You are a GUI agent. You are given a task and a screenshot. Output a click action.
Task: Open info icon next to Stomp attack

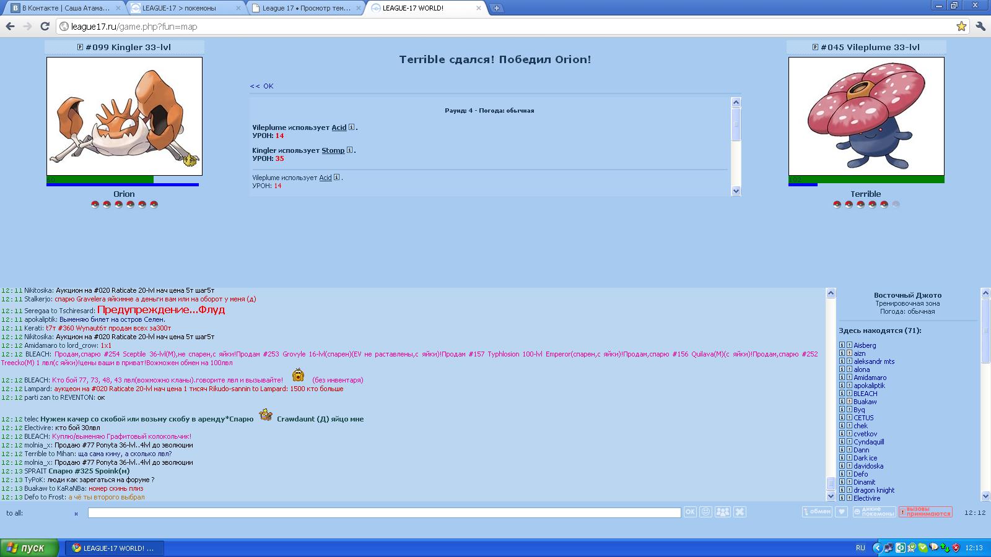[349, 150]
